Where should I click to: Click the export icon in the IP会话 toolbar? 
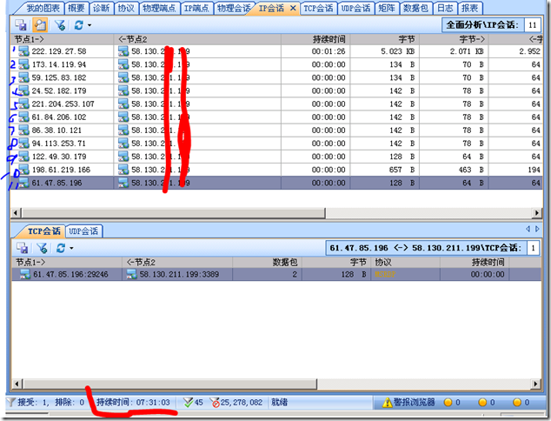(x=21, y=25)
